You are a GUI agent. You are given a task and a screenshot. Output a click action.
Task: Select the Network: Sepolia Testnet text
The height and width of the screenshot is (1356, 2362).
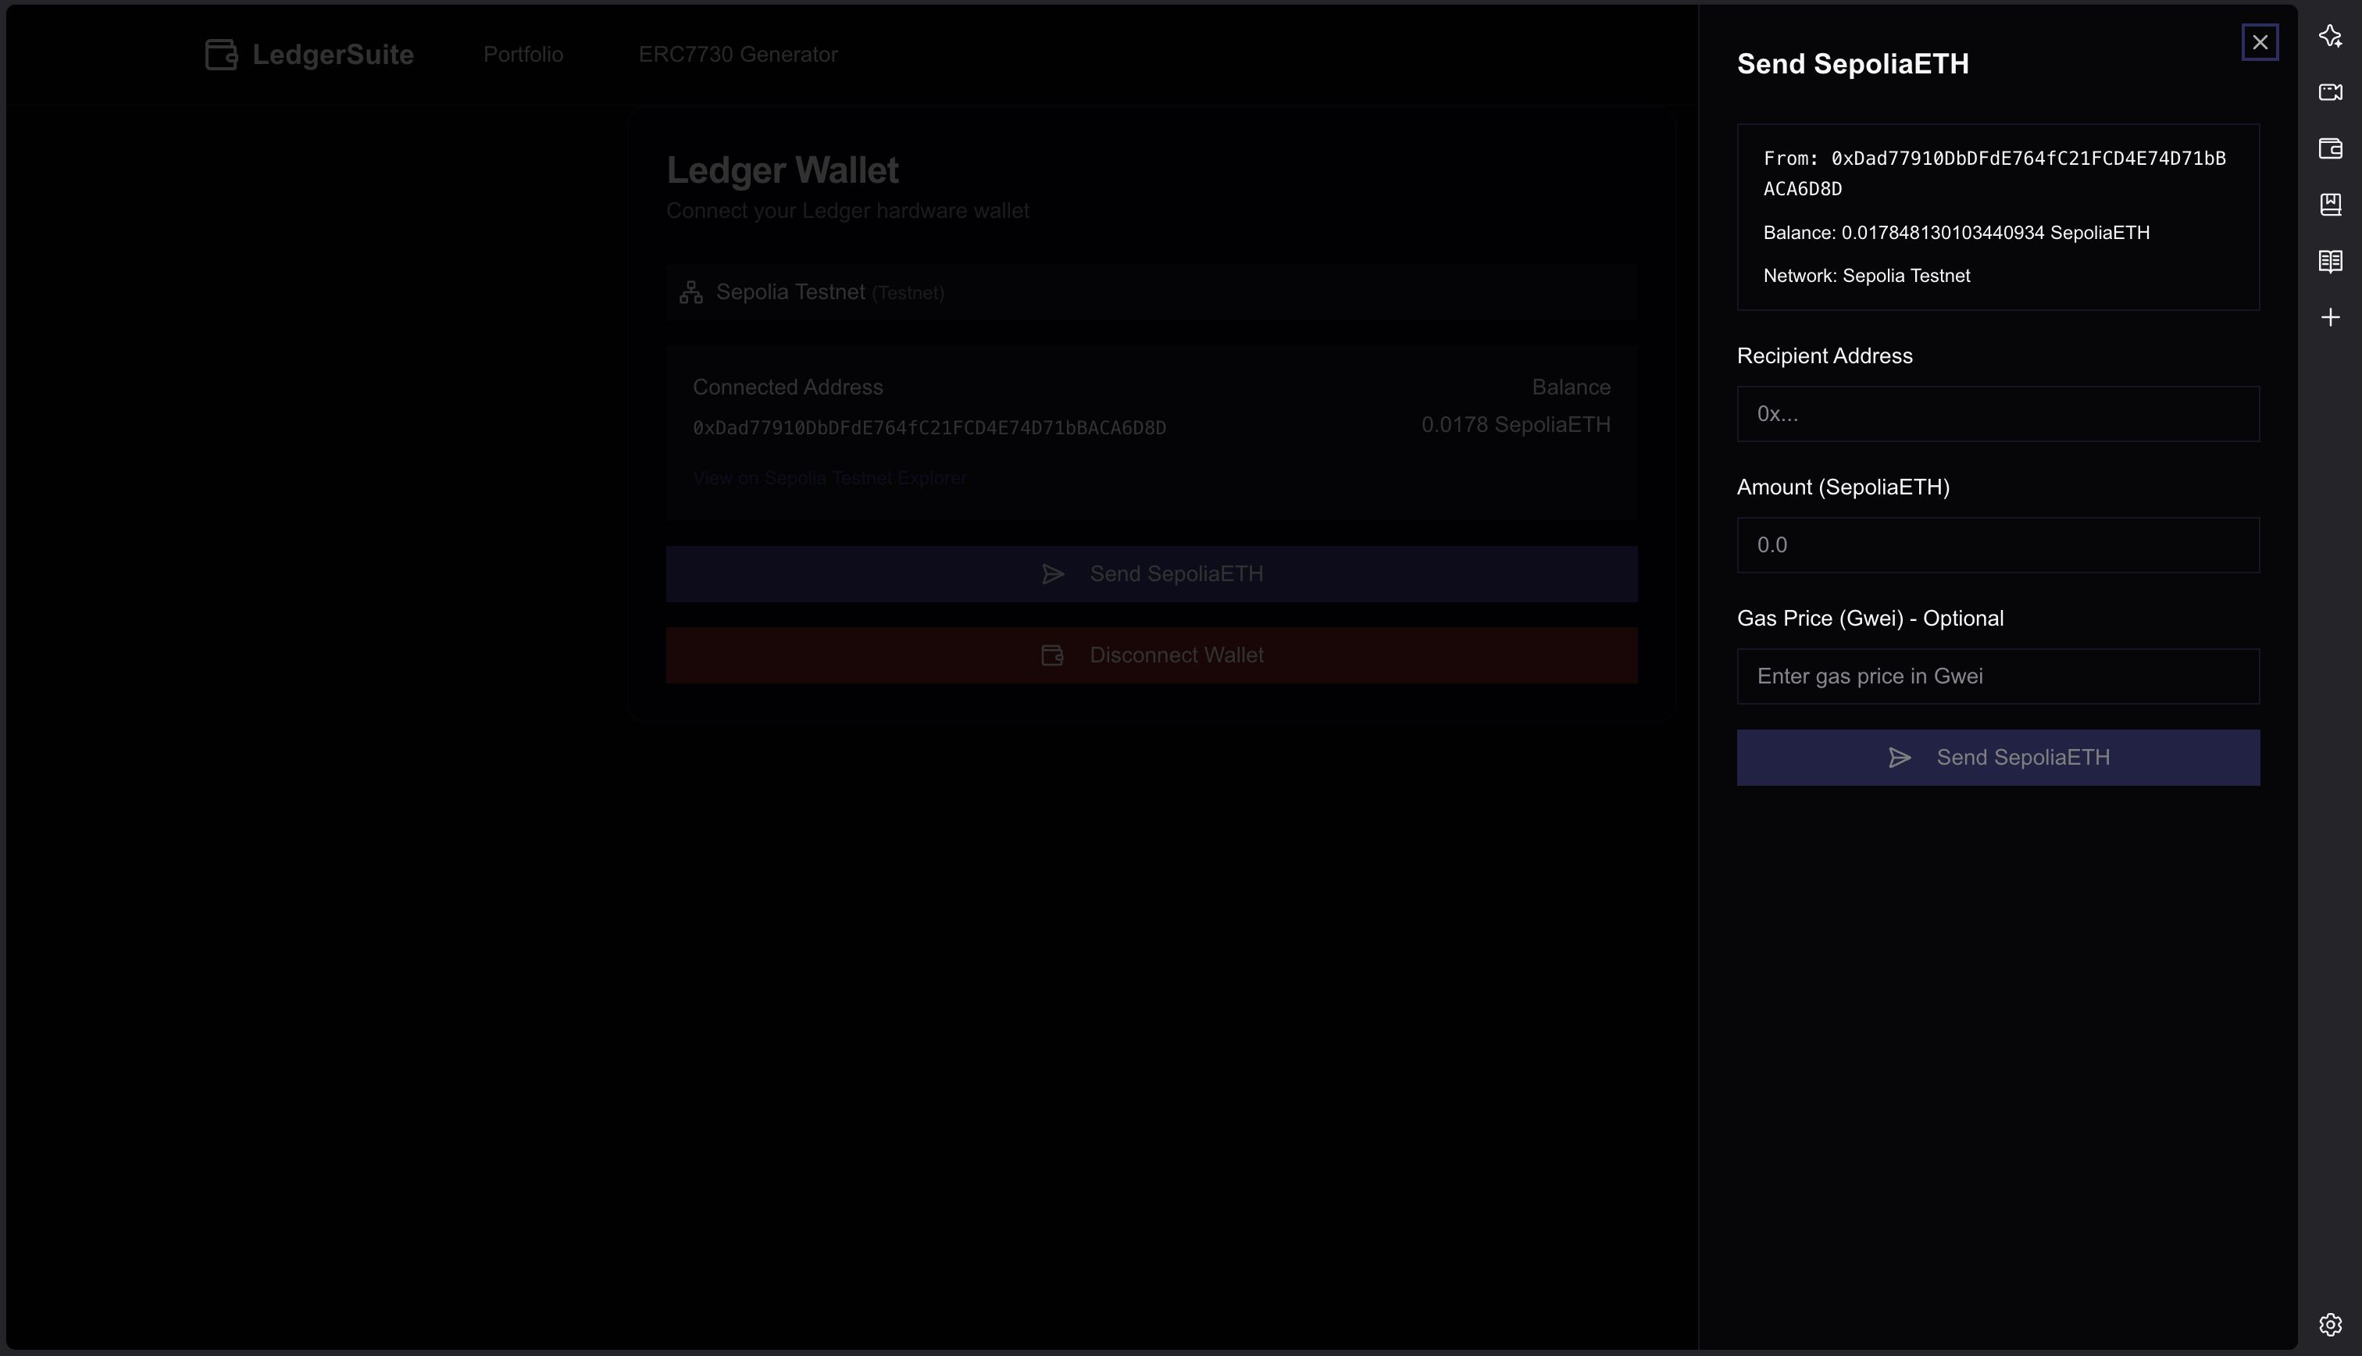coord(1867,276)
